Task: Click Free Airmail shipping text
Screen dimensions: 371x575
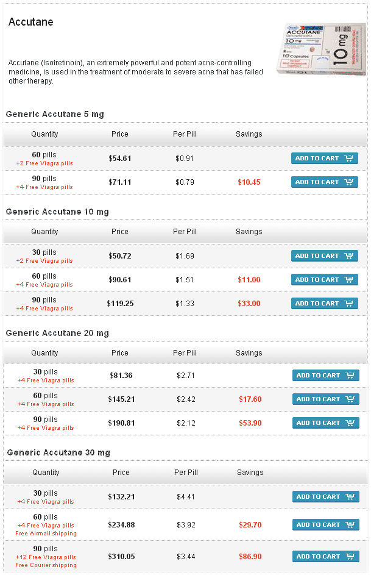Action: pos(46,534)
